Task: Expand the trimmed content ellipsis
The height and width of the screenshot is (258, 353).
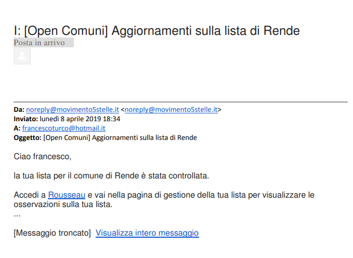Action: click(17, 215)
